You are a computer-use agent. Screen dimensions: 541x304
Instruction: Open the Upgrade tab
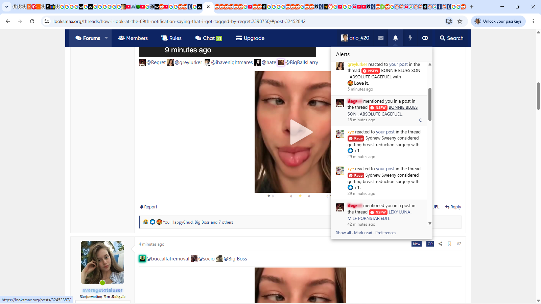coord(250,38)
